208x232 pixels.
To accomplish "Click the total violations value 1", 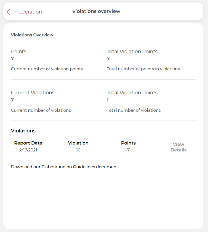I will coord(108,100).
